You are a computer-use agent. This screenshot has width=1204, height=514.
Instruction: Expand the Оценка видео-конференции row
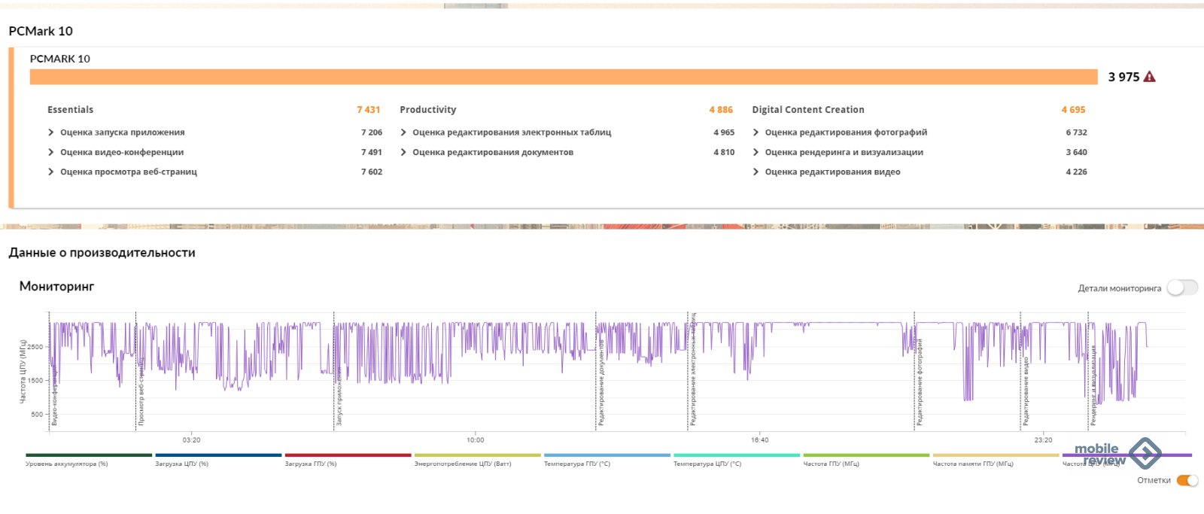point(51,152)
